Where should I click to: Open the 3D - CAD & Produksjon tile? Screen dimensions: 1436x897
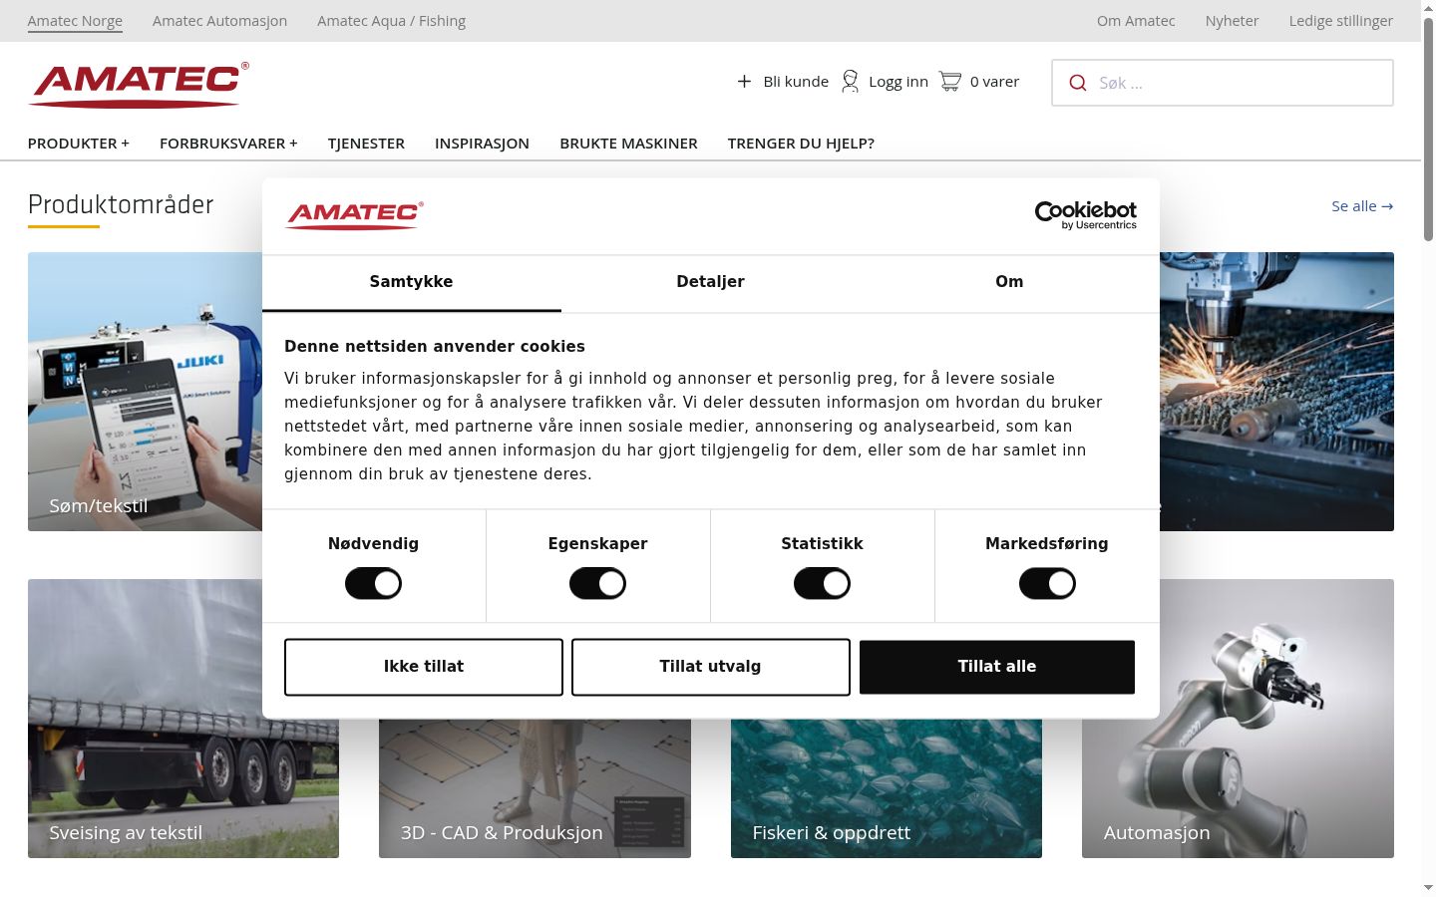pyautogui.click(x=535, y=787)
